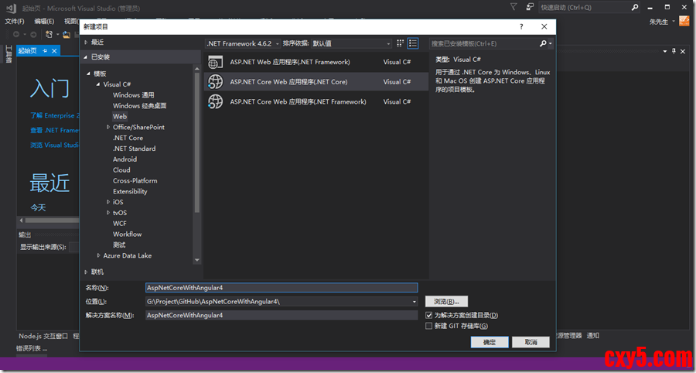Collapse the Visual C# tree node
Screen dimensions: 696x373
pyautogui.click(x=98, y=84)
